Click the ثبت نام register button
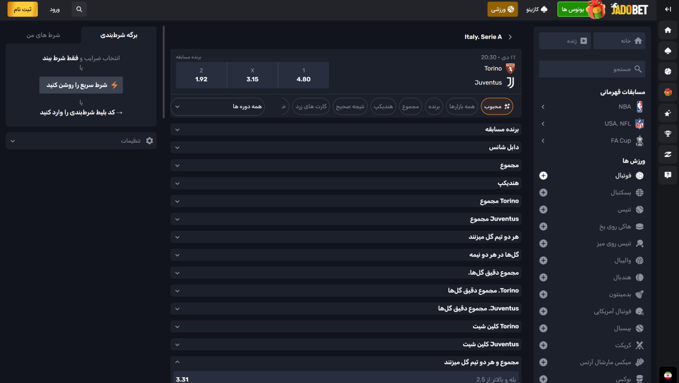 pos(23,10)
